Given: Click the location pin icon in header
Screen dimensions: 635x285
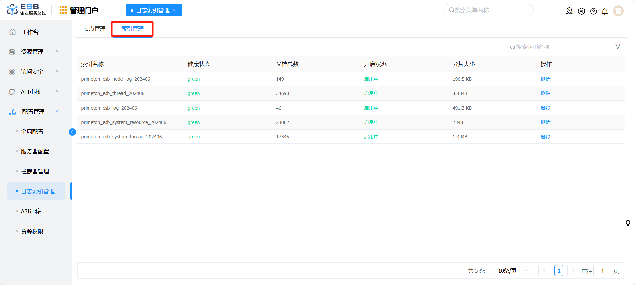Looking at the screenshot, I should click(x=569, y=11).
